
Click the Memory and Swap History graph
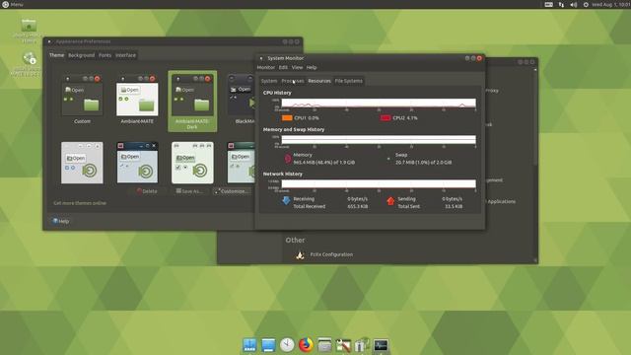click(x=379, y=140)
